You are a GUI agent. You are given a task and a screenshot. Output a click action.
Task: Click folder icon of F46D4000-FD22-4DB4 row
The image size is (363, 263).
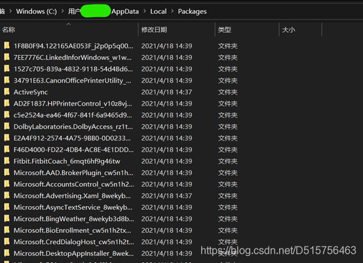pyautogui.click(x=7, y=150)
